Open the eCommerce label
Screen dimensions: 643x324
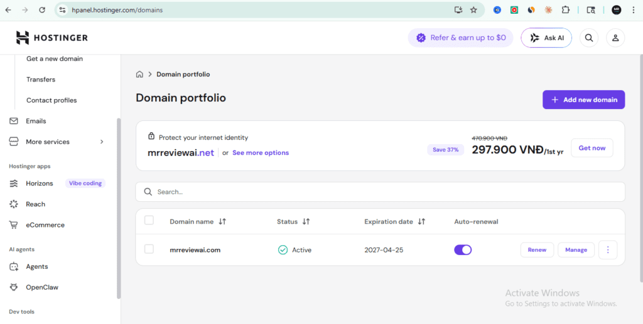point(45,225)
